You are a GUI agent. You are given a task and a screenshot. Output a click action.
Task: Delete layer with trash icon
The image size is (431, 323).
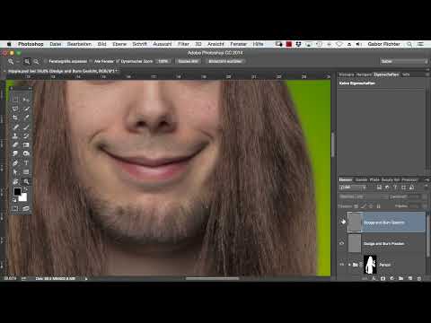pyautogui.click(x=419, y=278)
